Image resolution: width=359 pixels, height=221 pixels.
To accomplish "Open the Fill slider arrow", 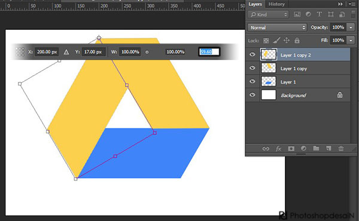I will click(351, 41).
